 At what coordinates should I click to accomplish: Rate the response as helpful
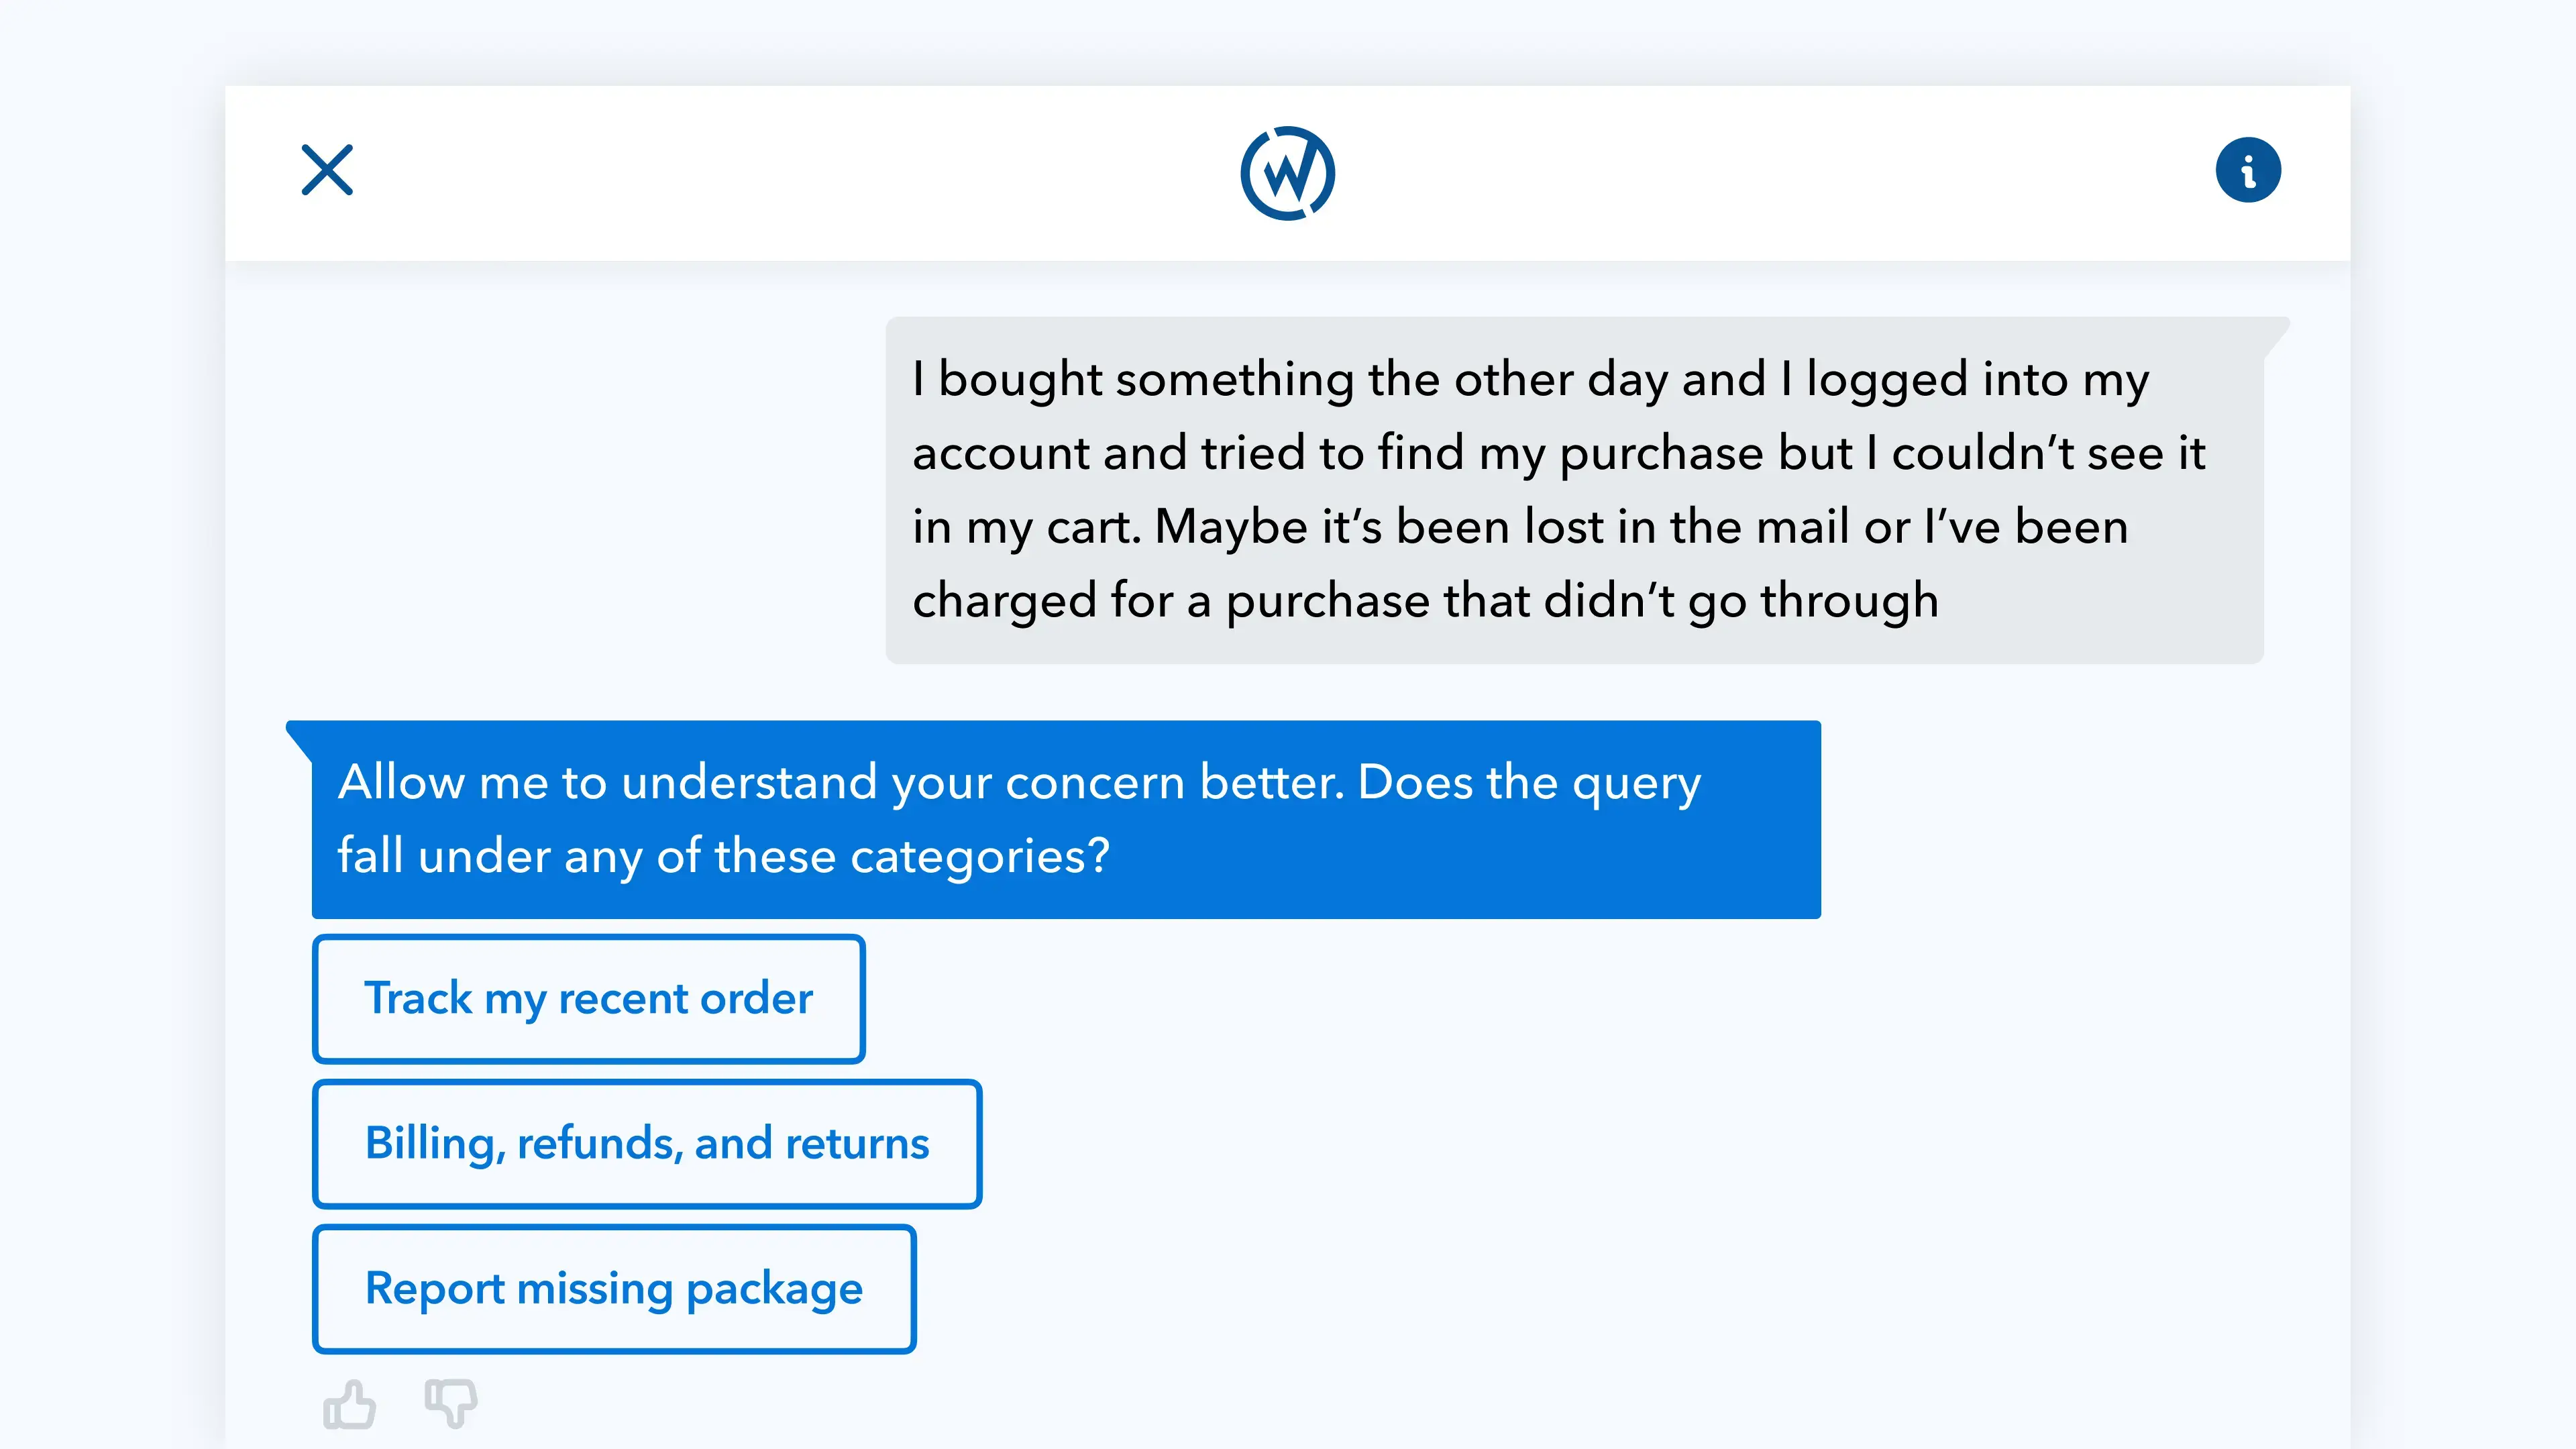point(349,1404)
